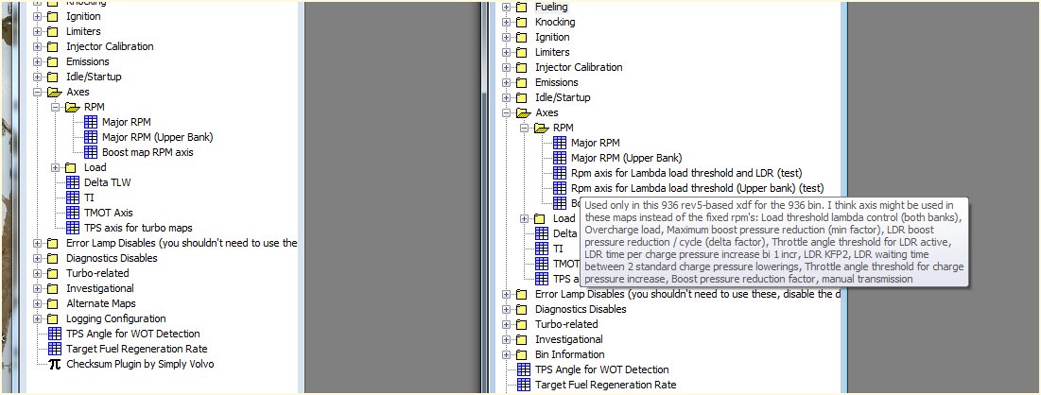Click Delta TLW table icon in left panel
The width and height of the screenshot is (1041, 395).
coord(73,182)
